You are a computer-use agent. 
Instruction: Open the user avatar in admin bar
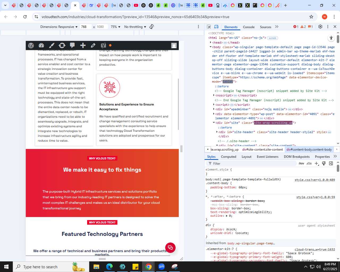(174, 45)
